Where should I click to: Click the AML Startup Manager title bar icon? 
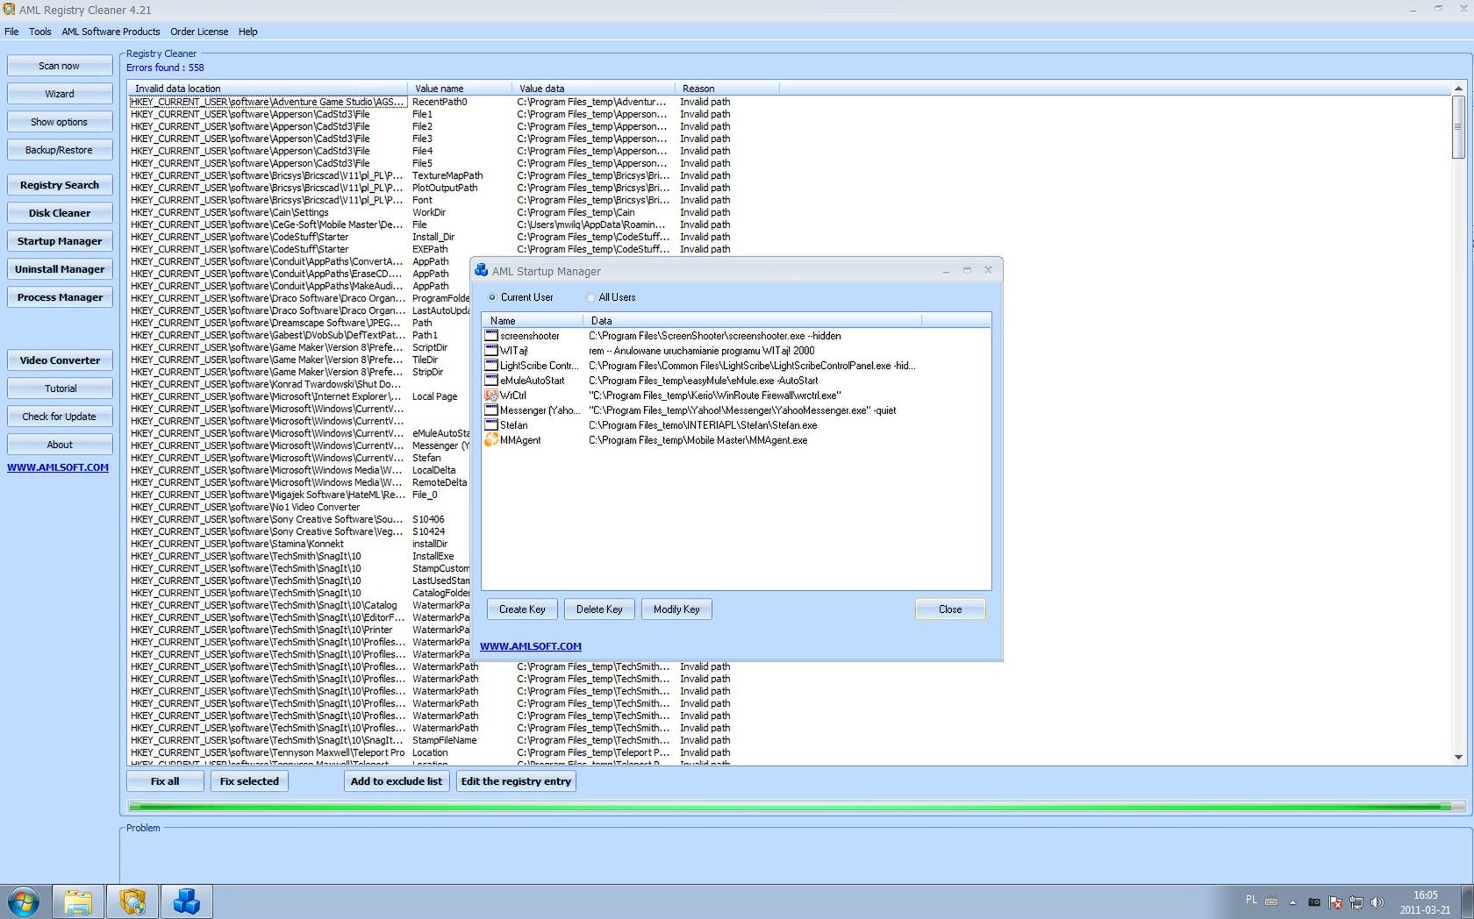pos(481,270)
